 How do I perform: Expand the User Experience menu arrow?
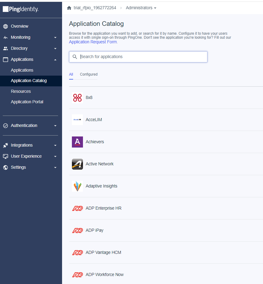click(x=55, y=156)
